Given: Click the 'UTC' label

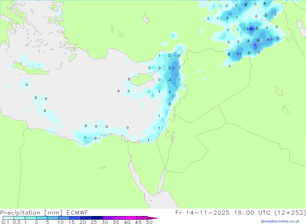Looking at the screenshot, I should [x=265, y=212].
